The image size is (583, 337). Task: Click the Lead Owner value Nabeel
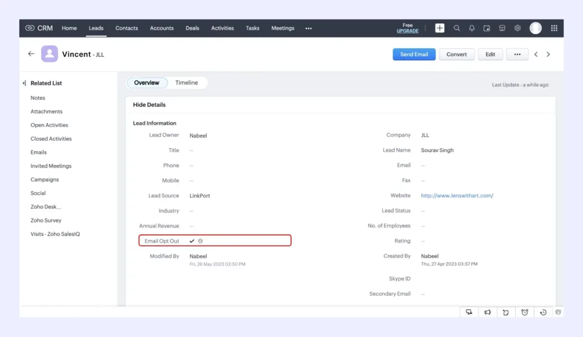pyautogui.click(x=198, y=135)
